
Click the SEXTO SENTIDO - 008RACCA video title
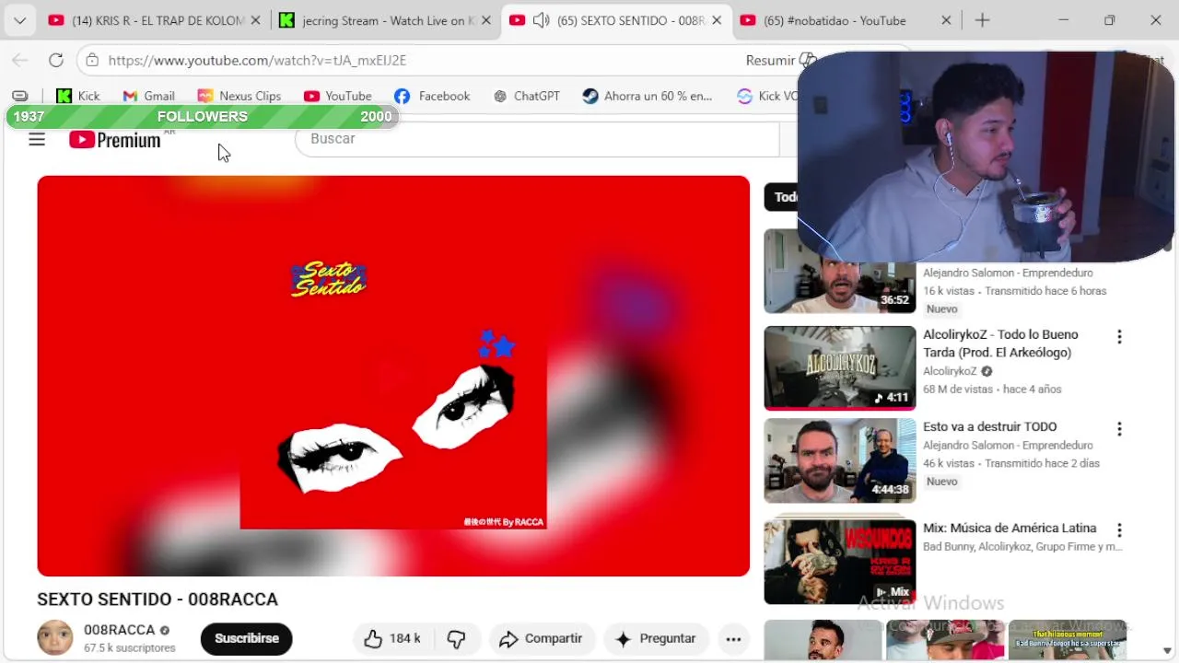158,599
